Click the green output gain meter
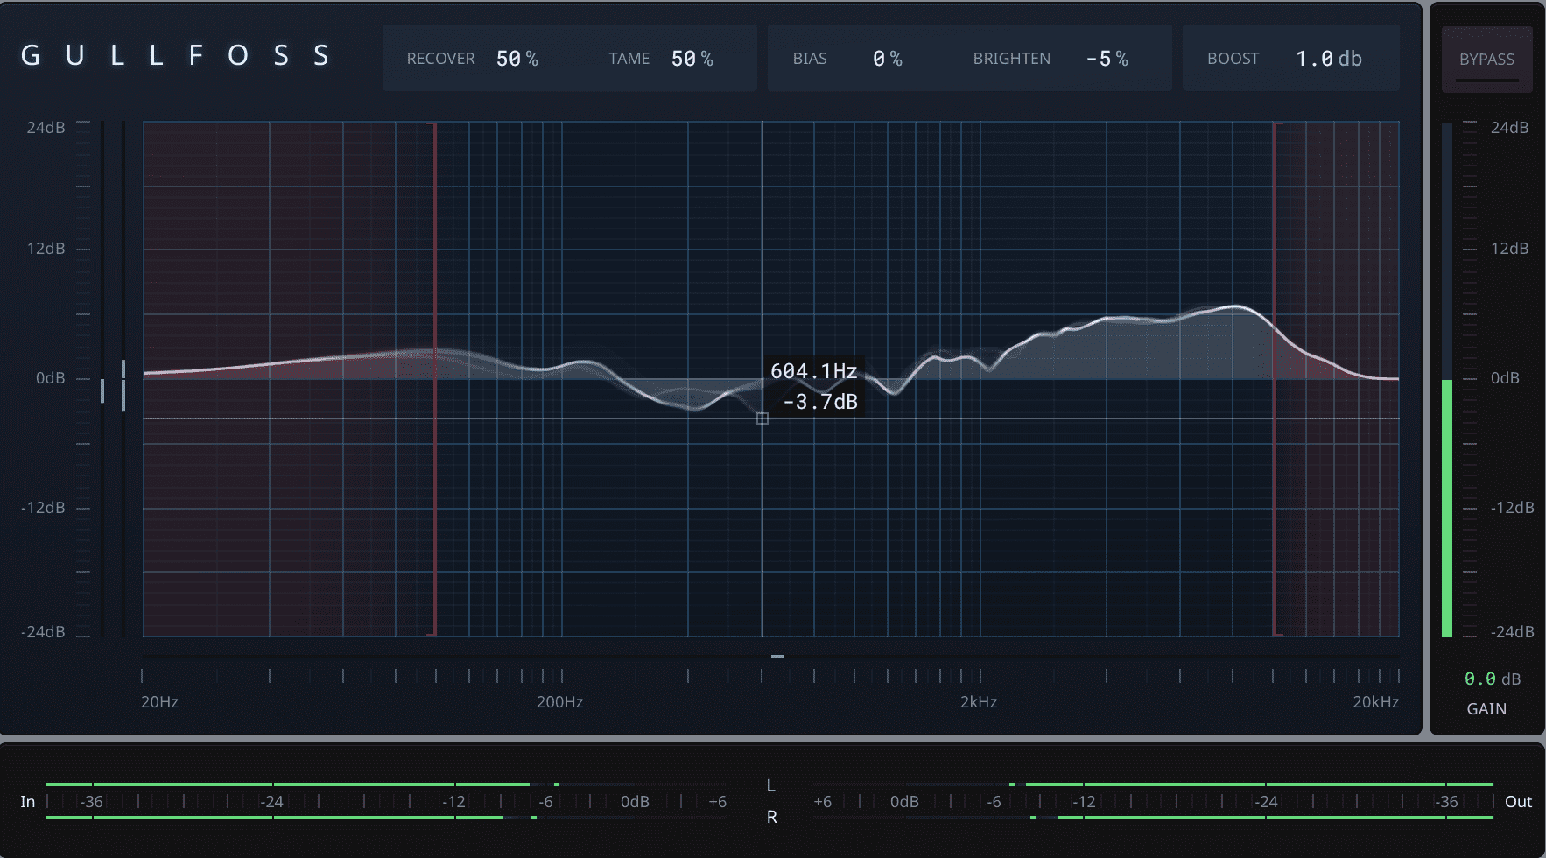The width and height of the screenshot is (1546, 858). tap(1447, 508)
